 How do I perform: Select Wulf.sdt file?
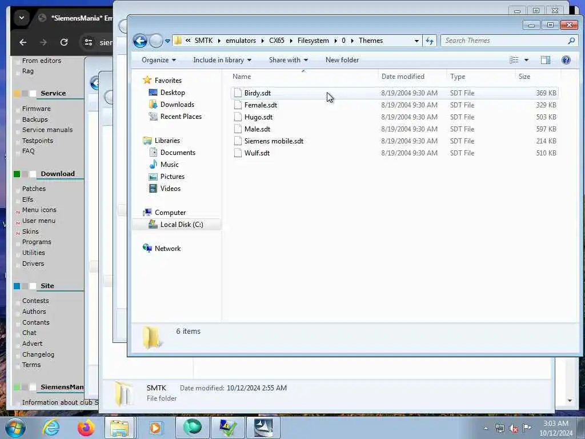pos(394,153)
